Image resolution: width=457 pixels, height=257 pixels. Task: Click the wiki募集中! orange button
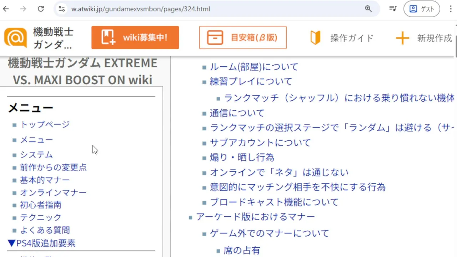[135, 37]
